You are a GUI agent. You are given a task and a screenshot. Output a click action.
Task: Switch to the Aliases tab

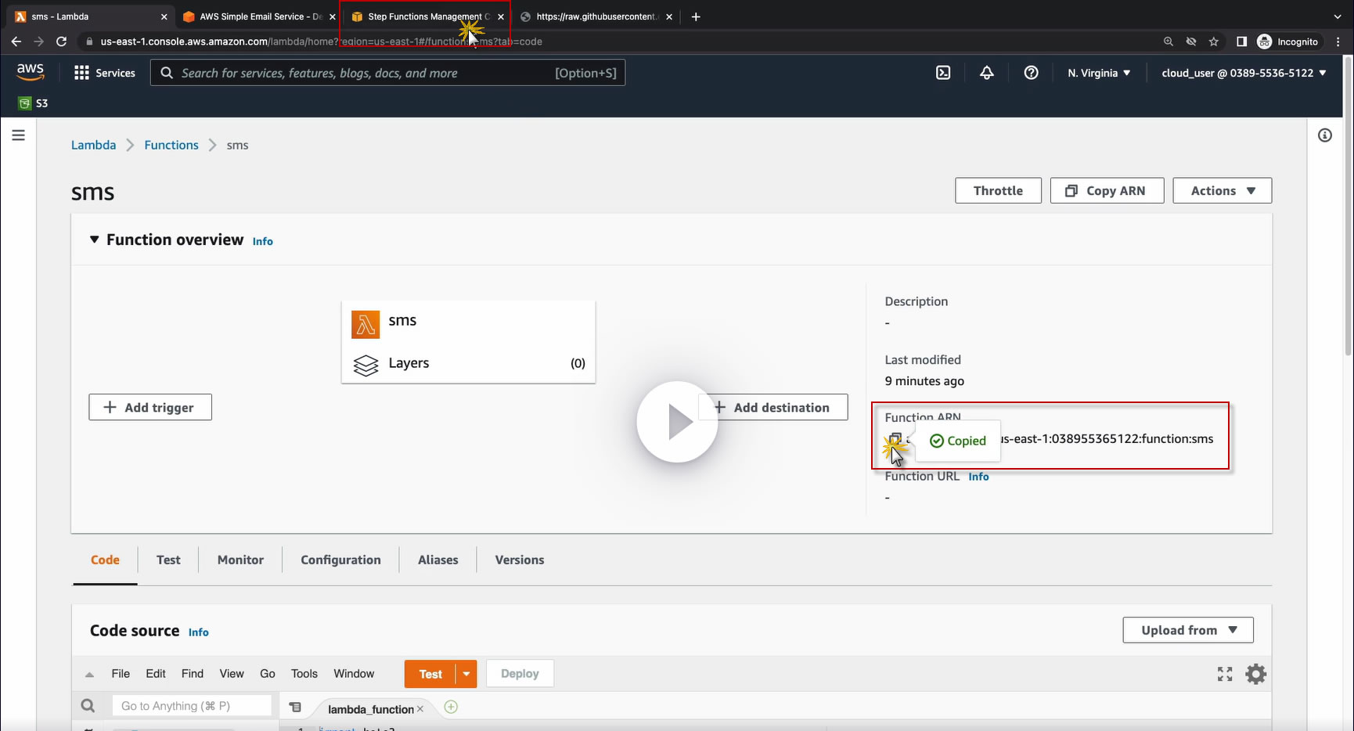(438, 560)
